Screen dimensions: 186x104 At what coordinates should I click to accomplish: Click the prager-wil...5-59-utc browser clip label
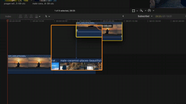(15, 4)
